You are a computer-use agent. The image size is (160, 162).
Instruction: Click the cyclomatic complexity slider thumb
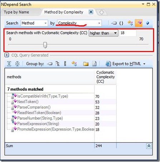45,45
